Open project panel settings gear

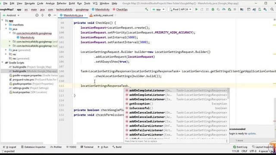click(x=49, y=15)
